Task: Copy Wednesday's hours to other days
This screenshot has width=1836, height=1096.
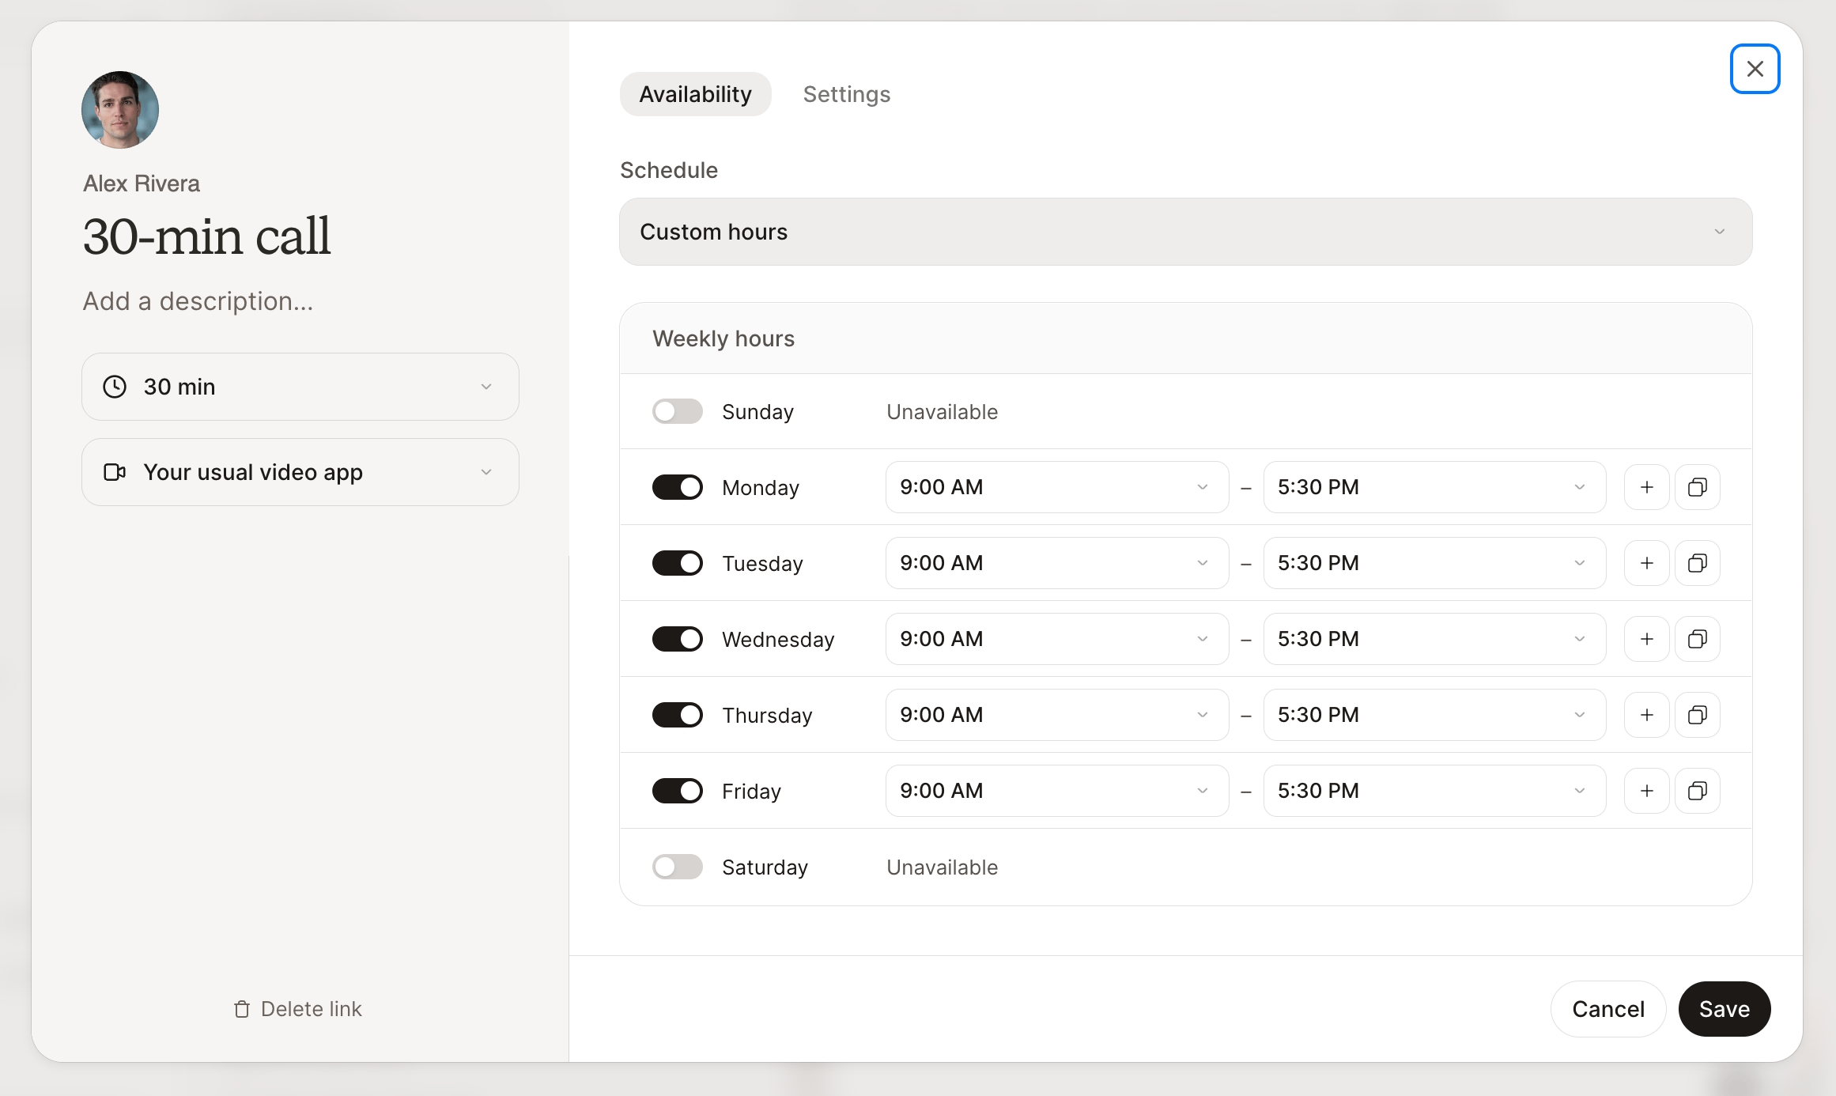Action: [1697, 639]
